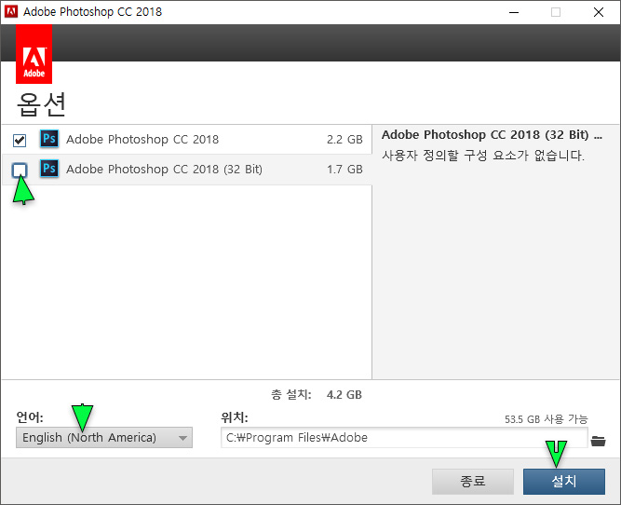
Task: Select the Adobe Photoshop CC 2018 (32 Bit) row text
Action: click(x=164, y=170)
